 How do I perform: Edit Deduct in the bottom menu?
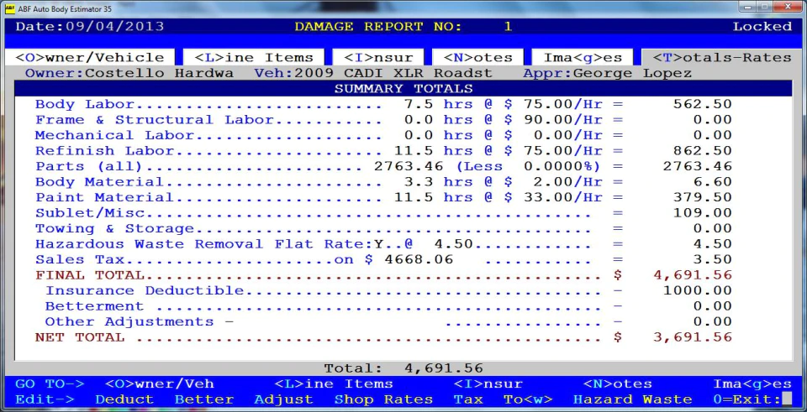tap(124, 399)
